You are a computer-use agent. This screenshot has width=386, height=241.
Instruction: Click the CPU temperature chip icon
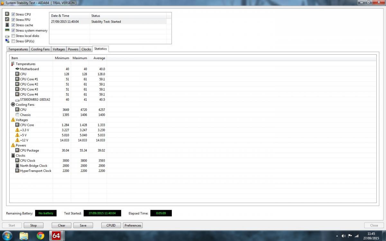point(17,74)
